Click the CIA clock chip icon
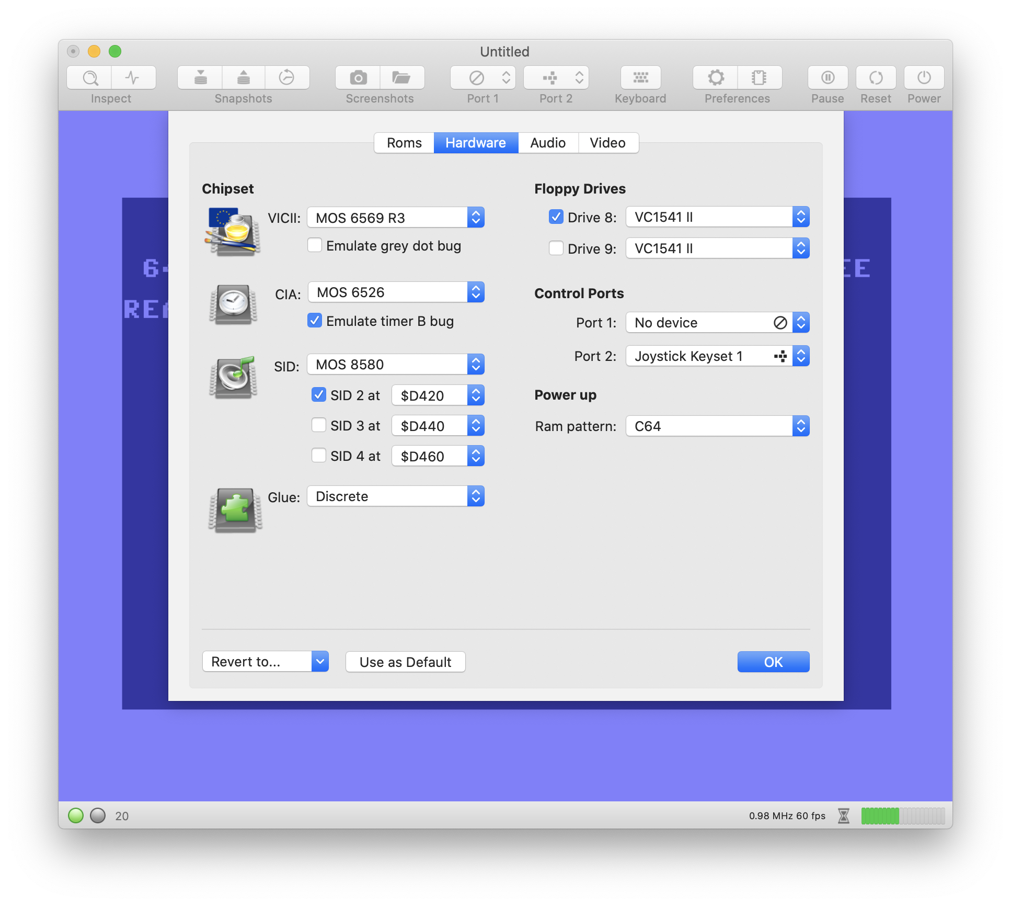 [233, 304]
